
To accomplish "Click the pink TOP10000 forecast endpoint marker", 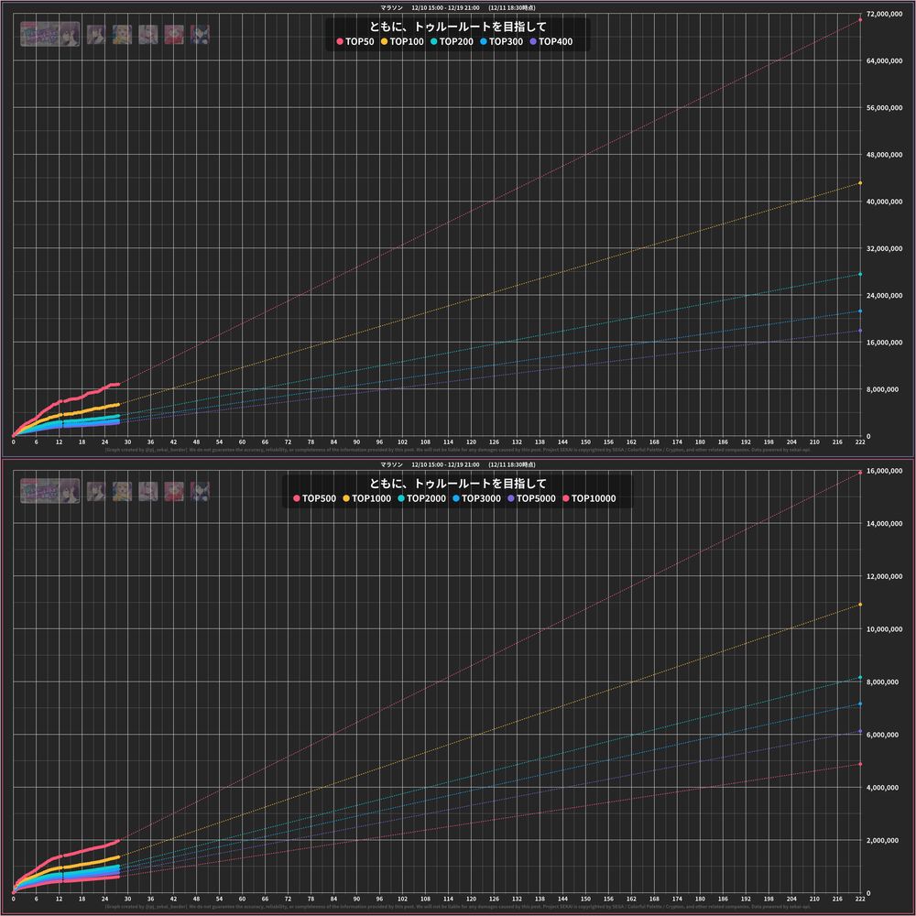I will tap(860, 764).
